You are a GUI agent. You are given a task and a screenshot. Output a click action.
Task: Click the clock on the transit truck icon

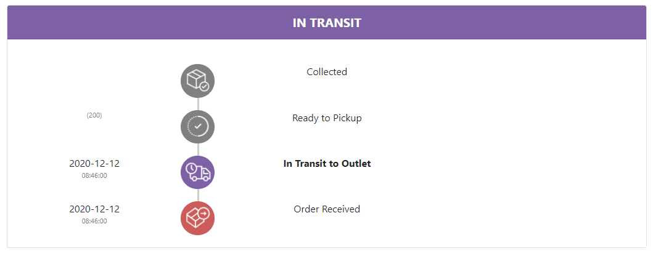[x=192, y=169]
